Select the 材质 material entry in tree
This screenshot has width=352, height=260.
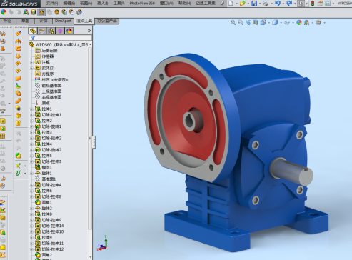click(51, 80)
